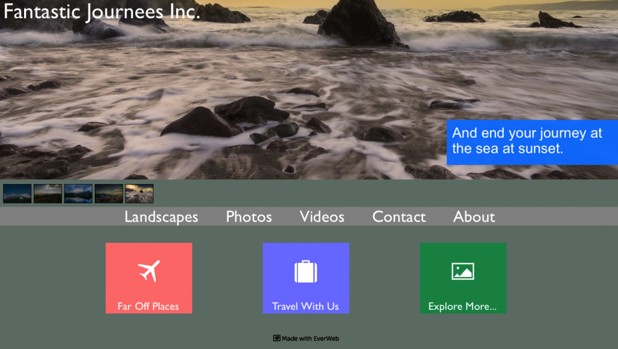
Task: Open the Landscapes menu item
Action: (161, 217)
